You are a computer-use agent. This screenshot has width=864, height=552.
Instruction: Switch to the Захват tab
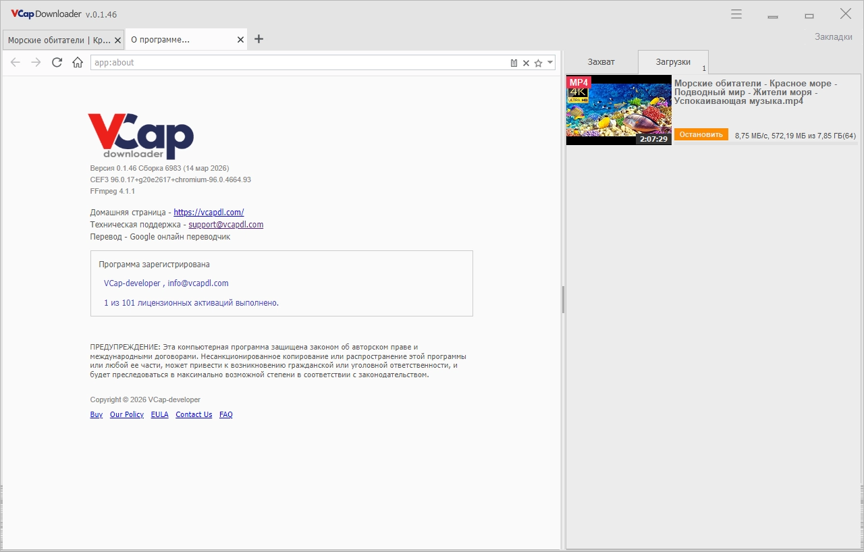coord(601,61)
